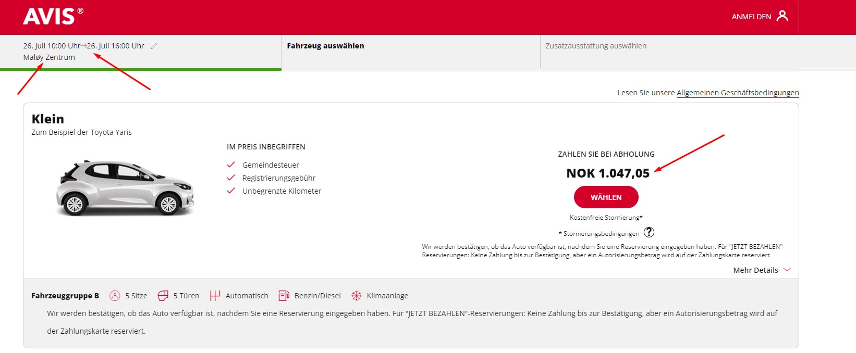856x353 pixels.
Task: Click the Registrierungsgebühr text
Action: click(x=279, y=178)
